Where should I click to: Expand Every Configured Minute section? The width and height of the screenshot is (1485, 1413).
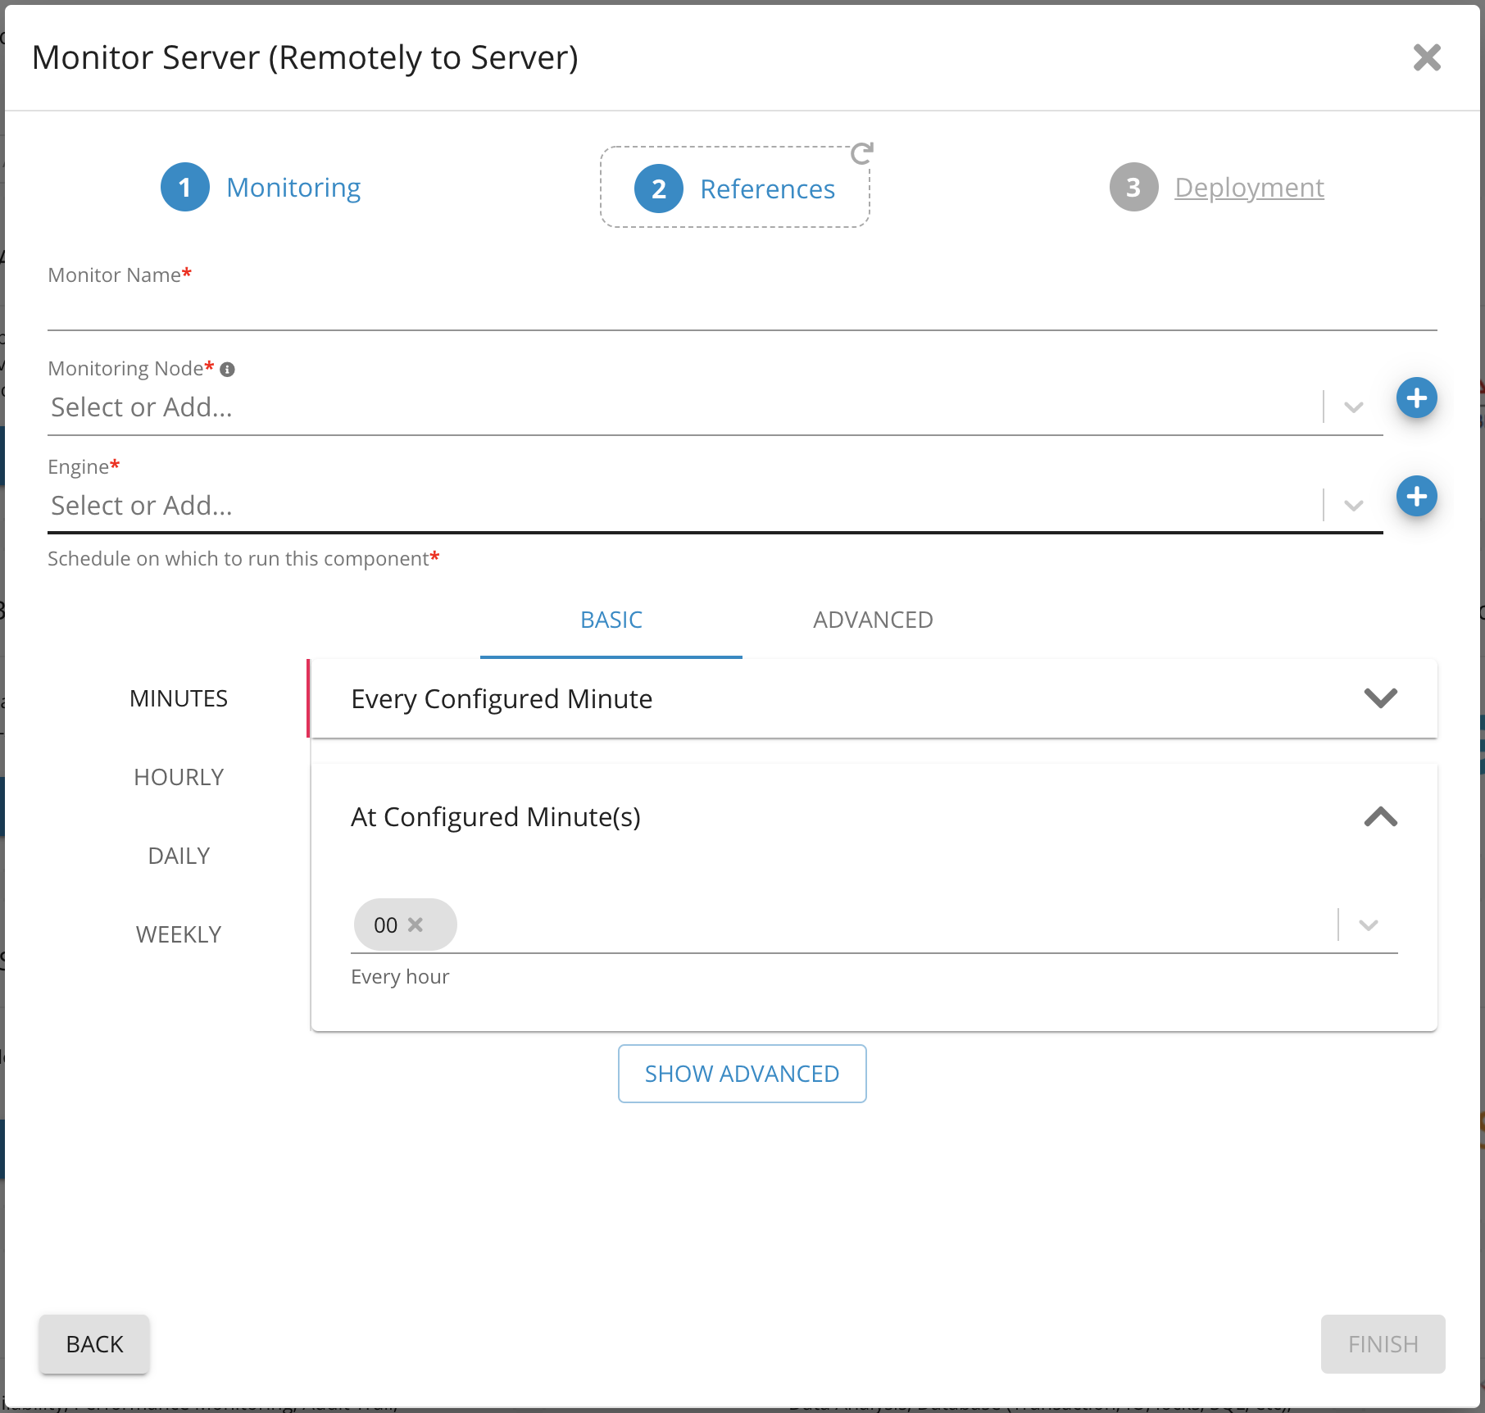coord(1380,698)
